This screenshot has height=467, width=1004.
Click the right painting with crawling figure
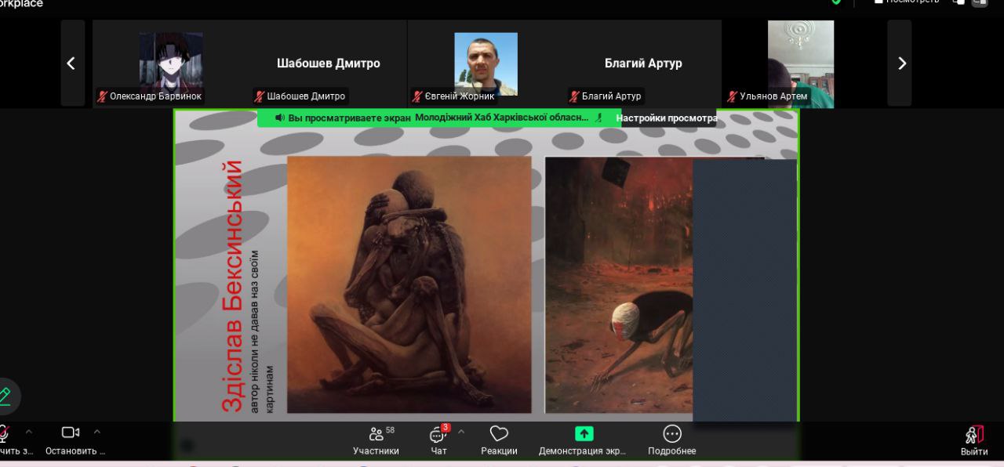(619, 284)
